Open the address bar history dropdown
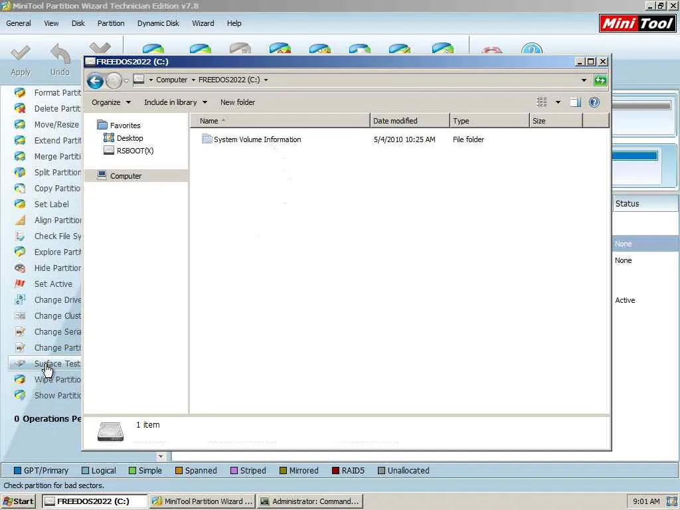 pyautogui.click(x=584, y=80)
